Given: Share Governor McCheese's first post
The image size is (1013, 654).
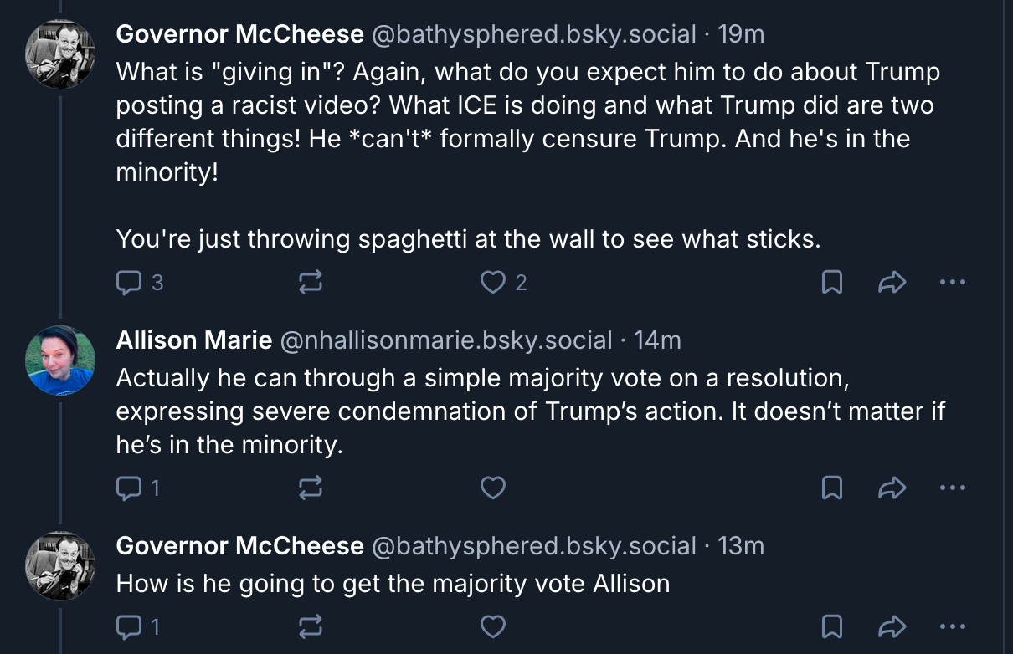Looking at the screenshot, I should [892, 283].
